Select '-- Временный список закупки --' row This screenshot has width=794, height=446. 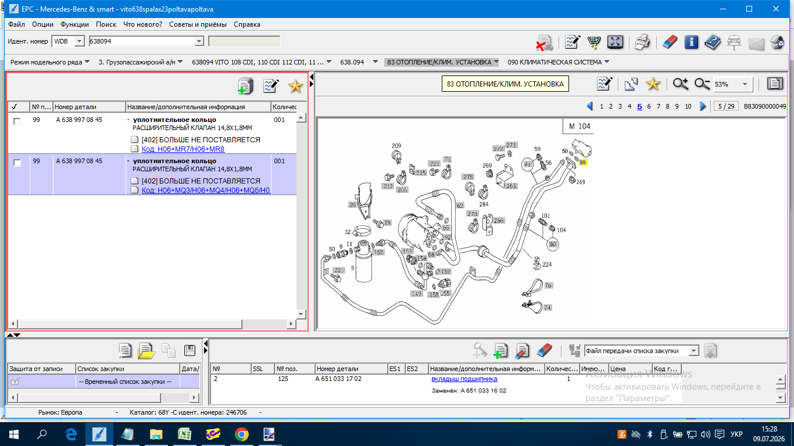(128, 382)
